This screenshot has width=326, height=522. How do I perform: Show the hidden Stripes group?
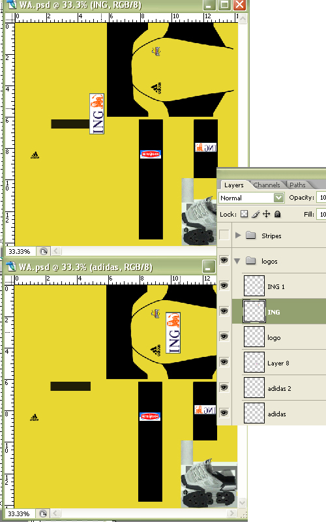[x=224, y=235]
